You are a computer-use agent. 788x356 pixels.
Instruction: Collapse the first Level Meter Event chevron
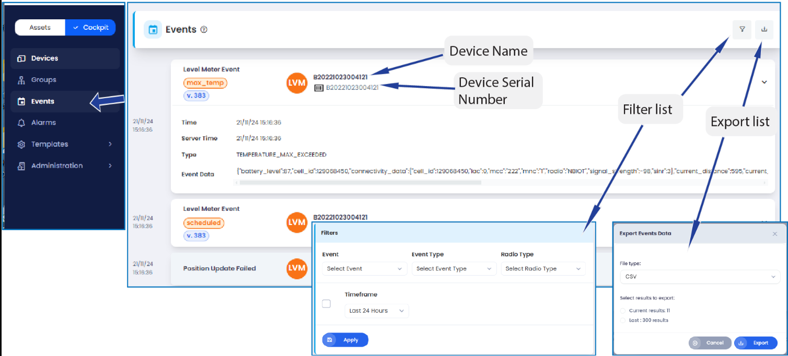tap(764, 82)
